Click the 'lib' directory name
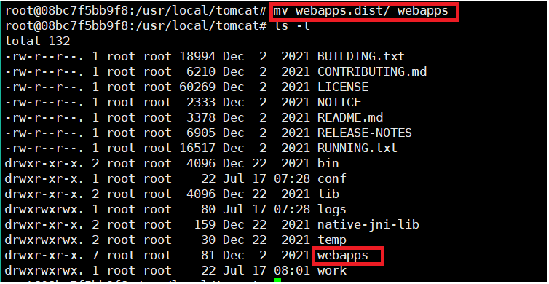This screenshot has height=284, width=549. click(x=328, y=194)
